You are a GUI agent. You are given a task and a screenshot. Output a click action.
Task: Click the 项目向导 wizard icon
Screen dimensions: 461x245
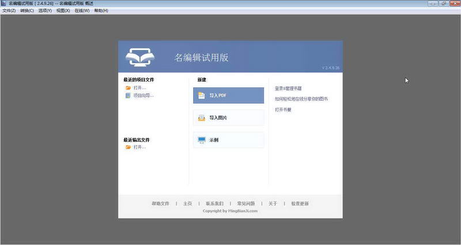click(x=128, y=95)
